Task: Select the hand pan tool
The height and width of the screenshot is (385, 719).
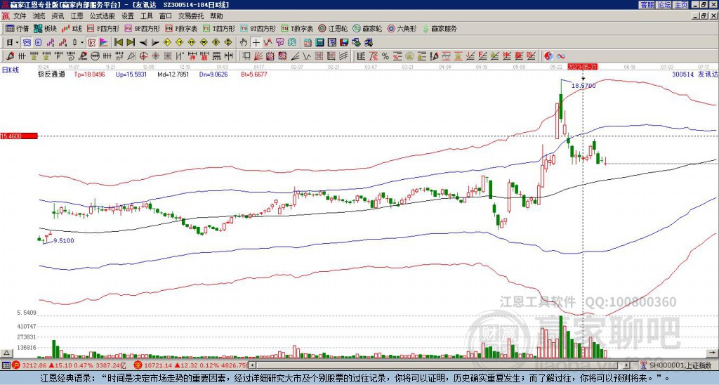Action: [244, 43]
